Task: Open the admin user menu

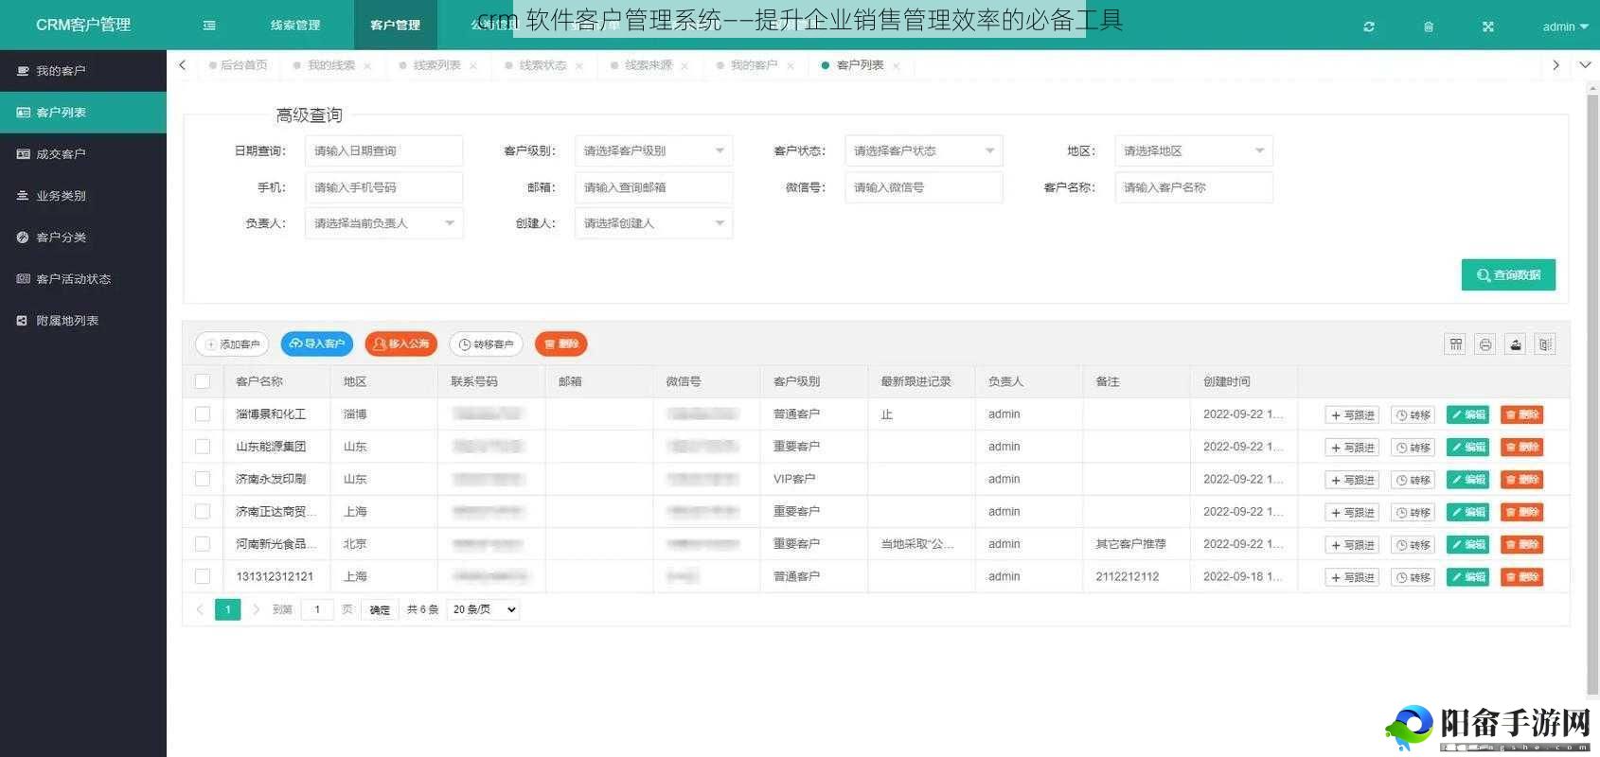Action: [x=1565, y=26]
